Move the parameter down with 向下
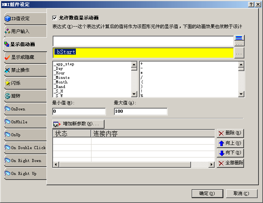The height and width of the screenshot is (203, 263). coord(230,153)
